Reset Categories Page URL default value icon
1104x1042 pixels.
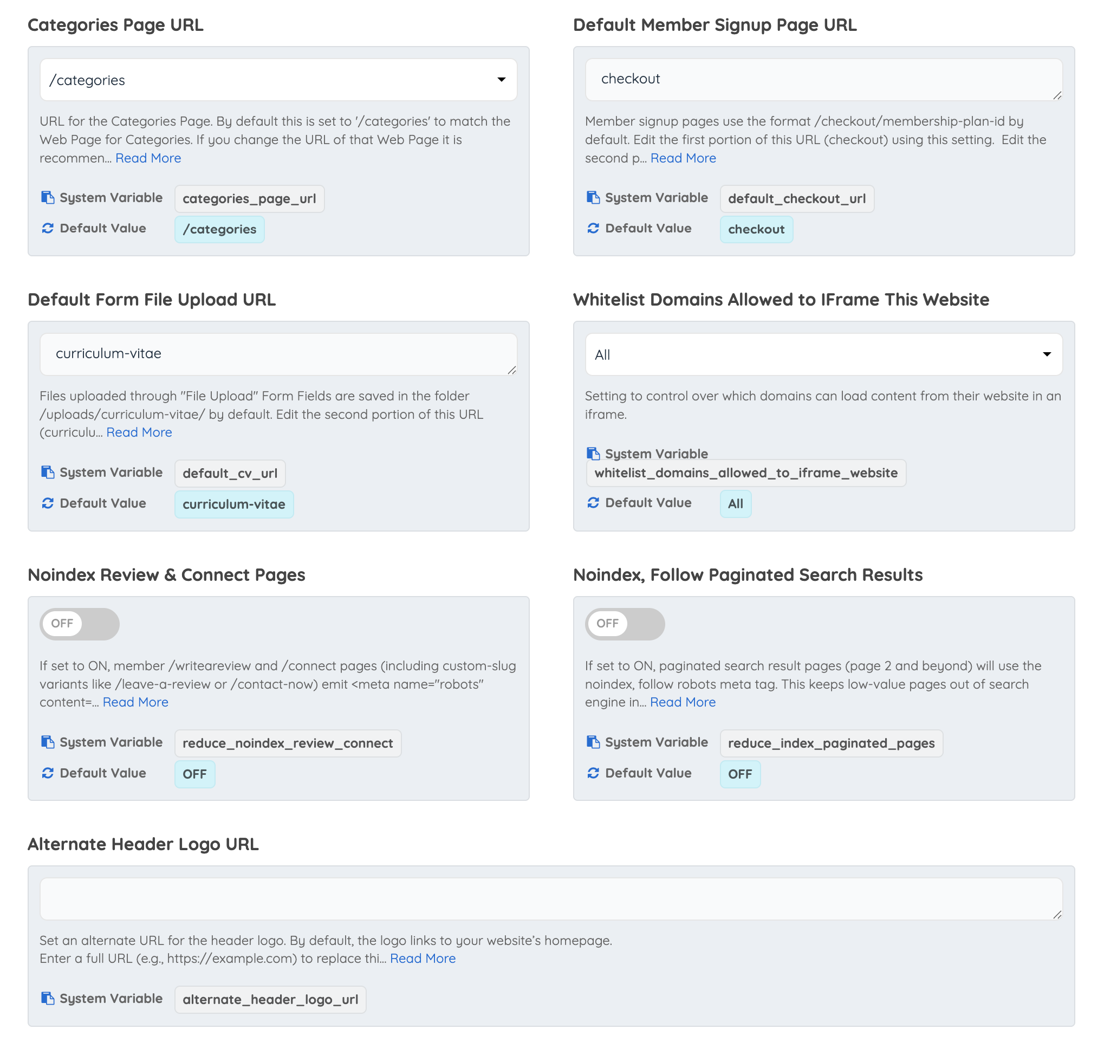(x=48, y=228)
